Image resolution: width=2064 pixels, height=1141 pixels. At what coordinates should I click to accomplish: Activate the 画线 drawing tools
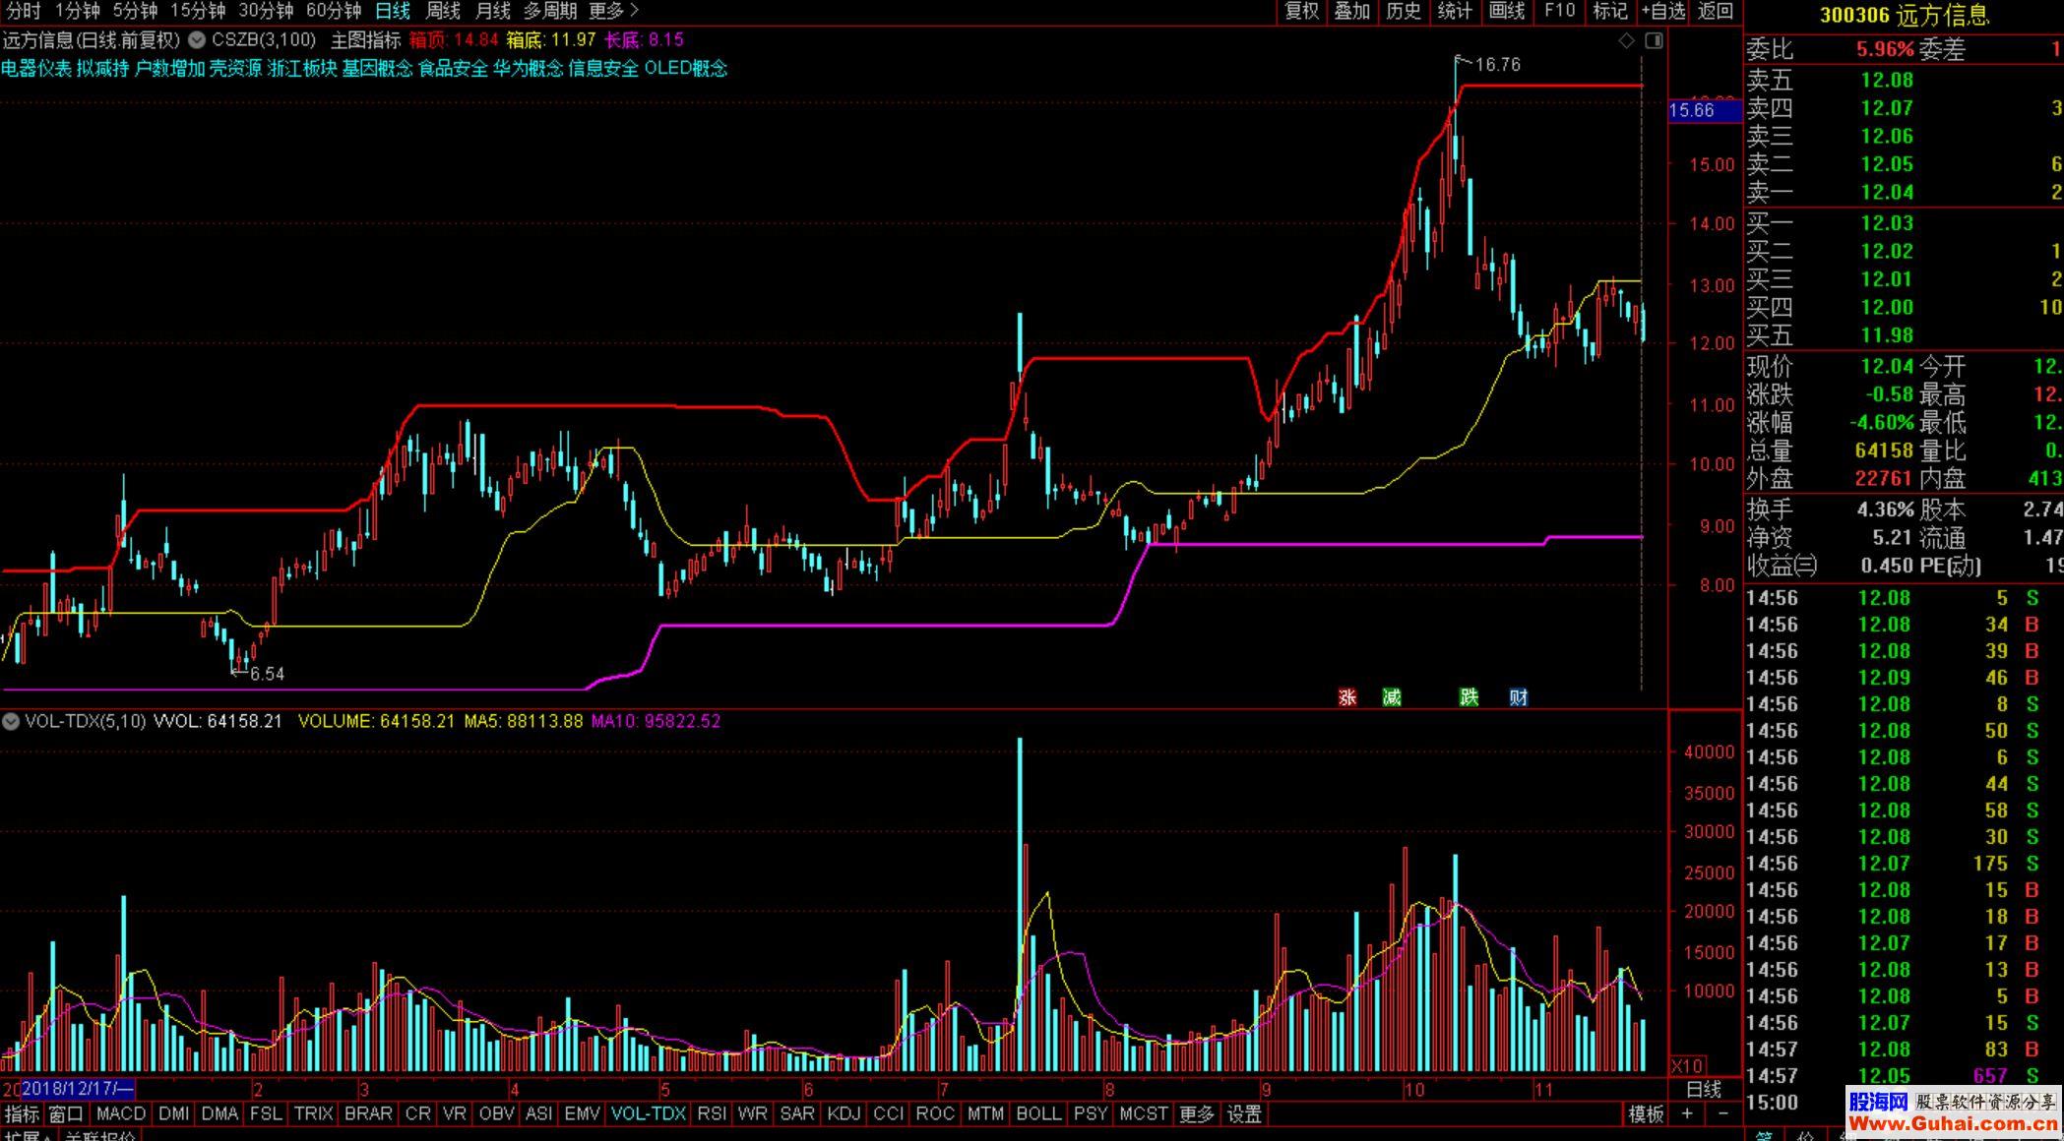click(x=1506, y=11)
